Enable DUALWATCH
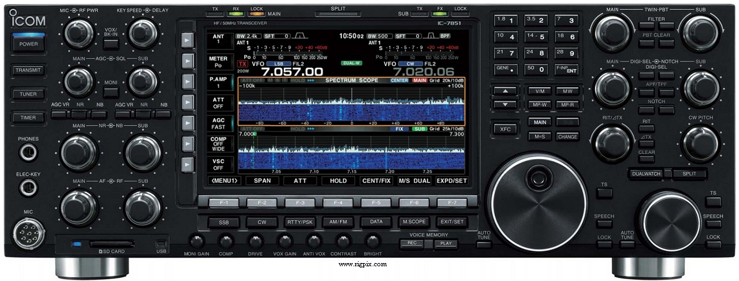This screenshot has width=739, height=281. click(645, 174)
